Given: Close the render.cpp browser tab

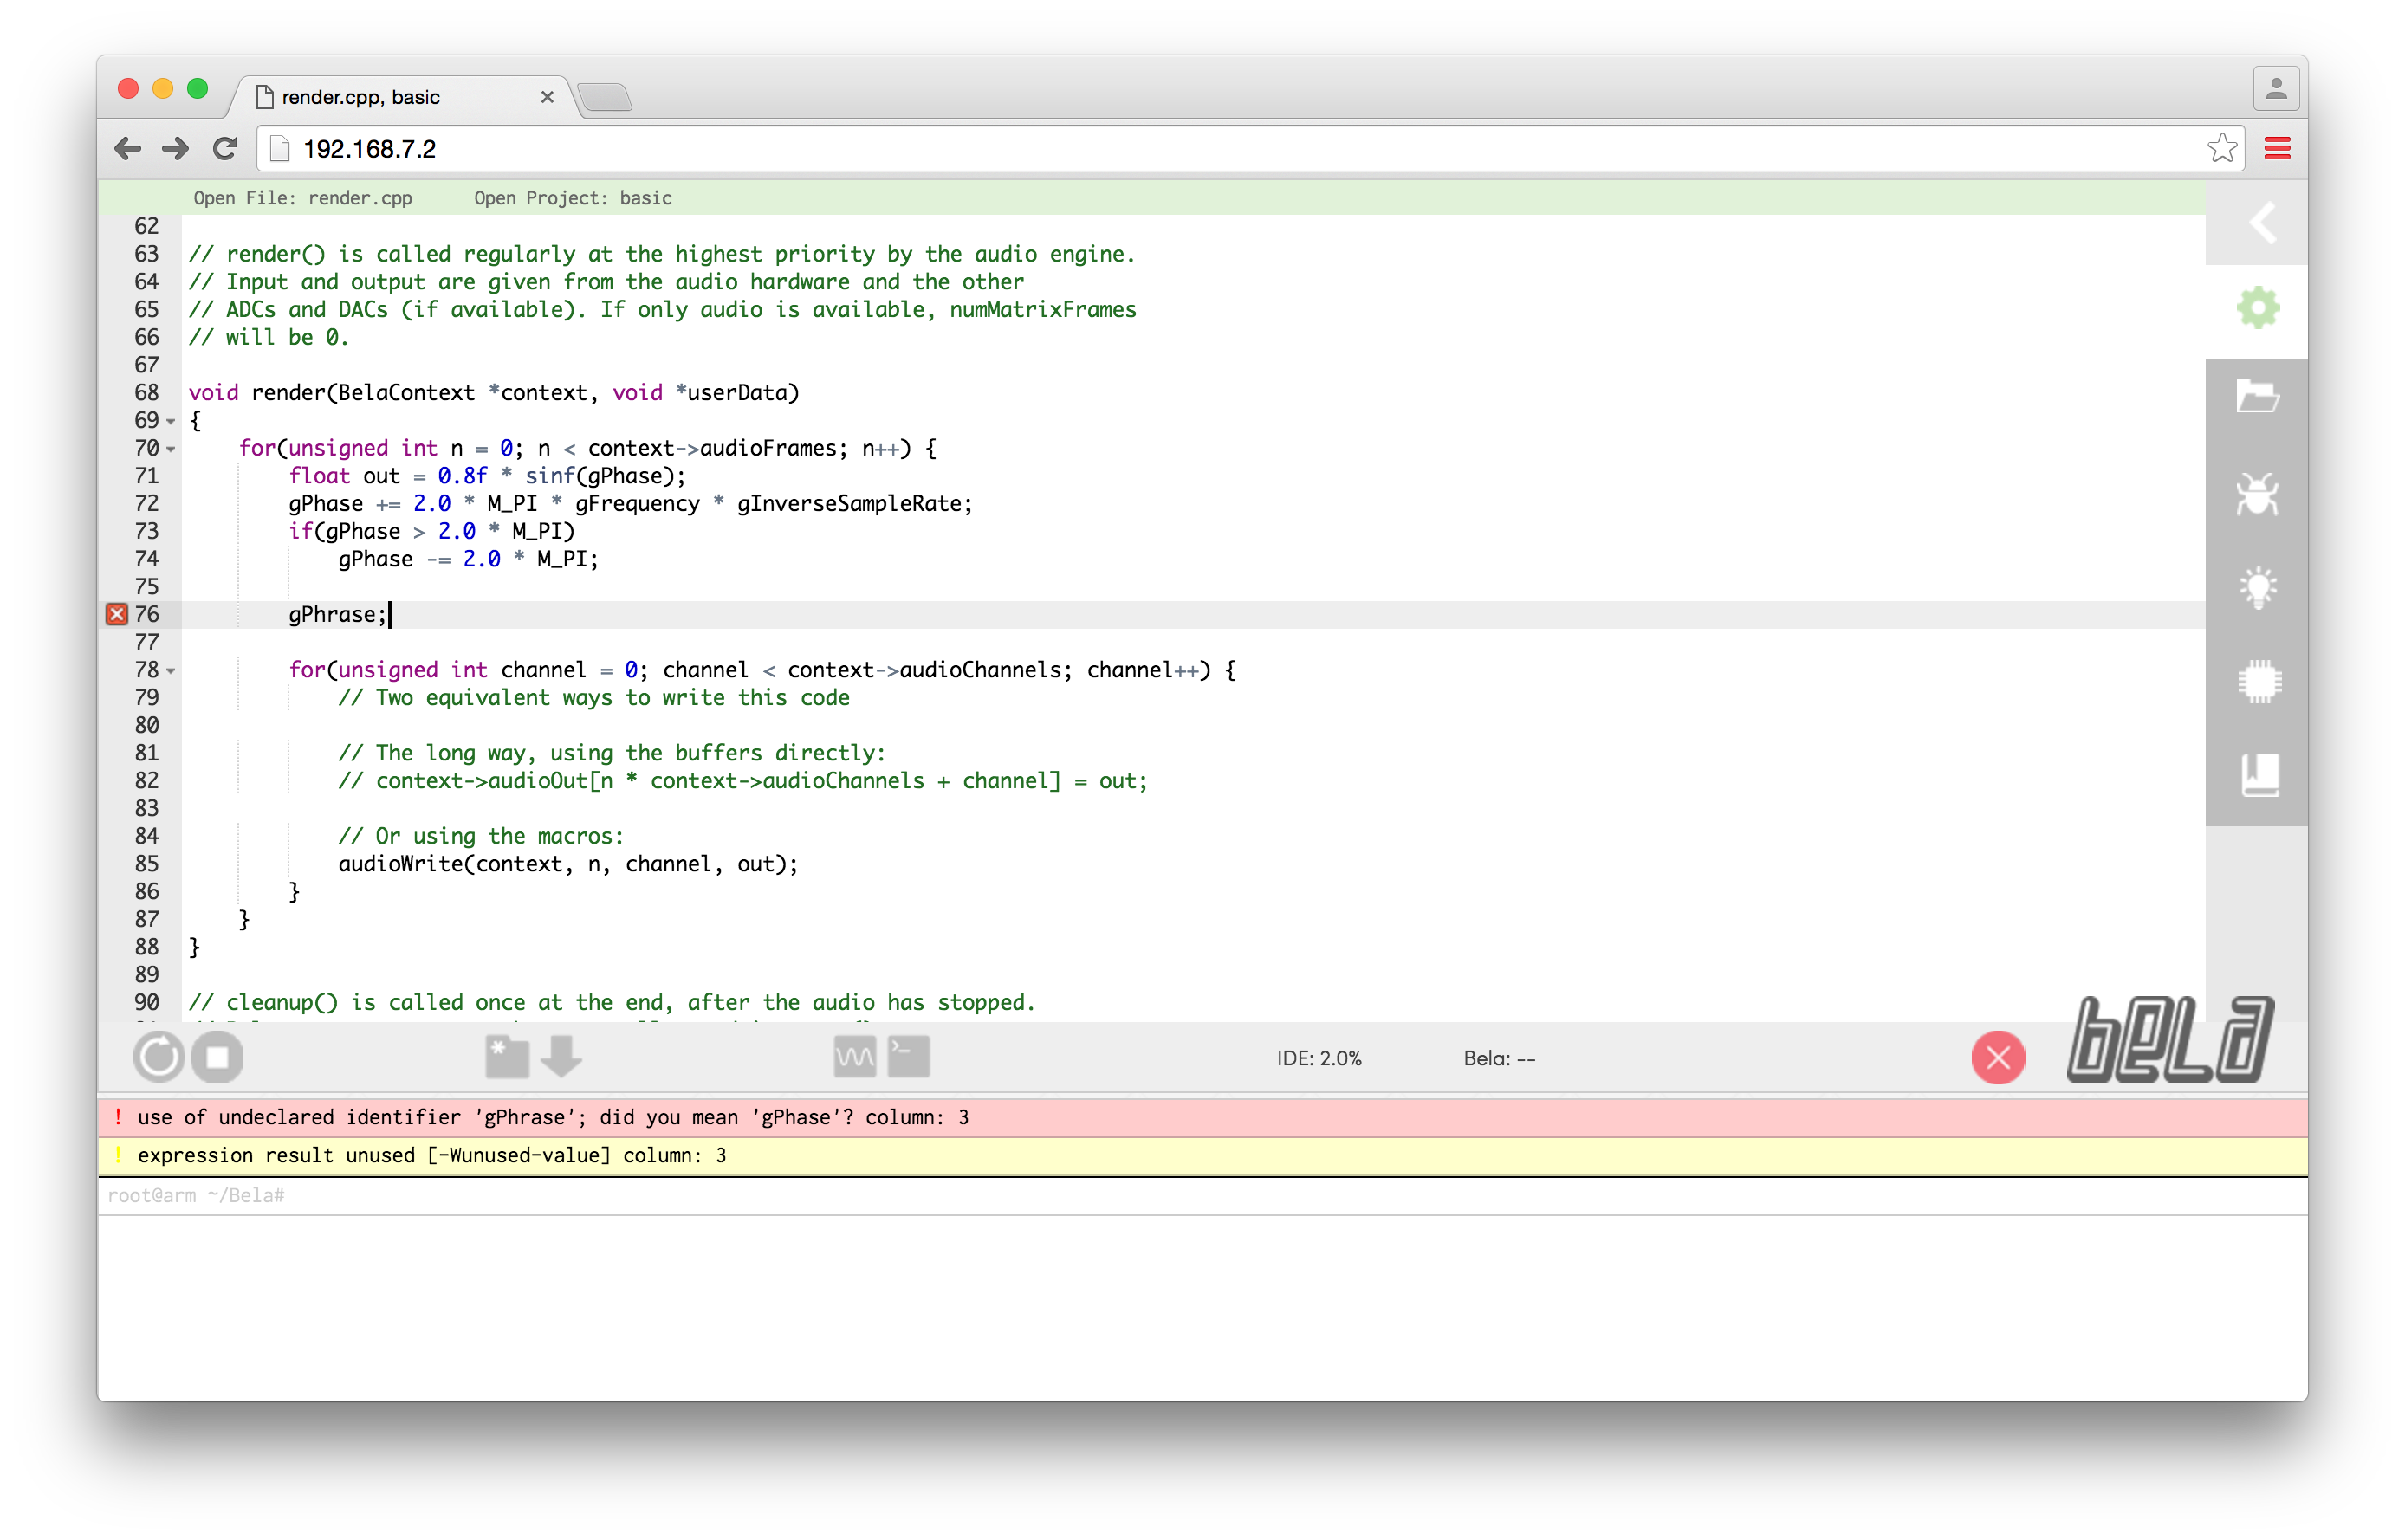Looking at the screenshot, I should pos(547,97).
